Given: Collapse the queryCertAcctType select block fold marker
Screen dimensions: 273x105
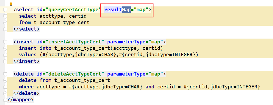Looking at the screenshot, I should coord(5,10).
